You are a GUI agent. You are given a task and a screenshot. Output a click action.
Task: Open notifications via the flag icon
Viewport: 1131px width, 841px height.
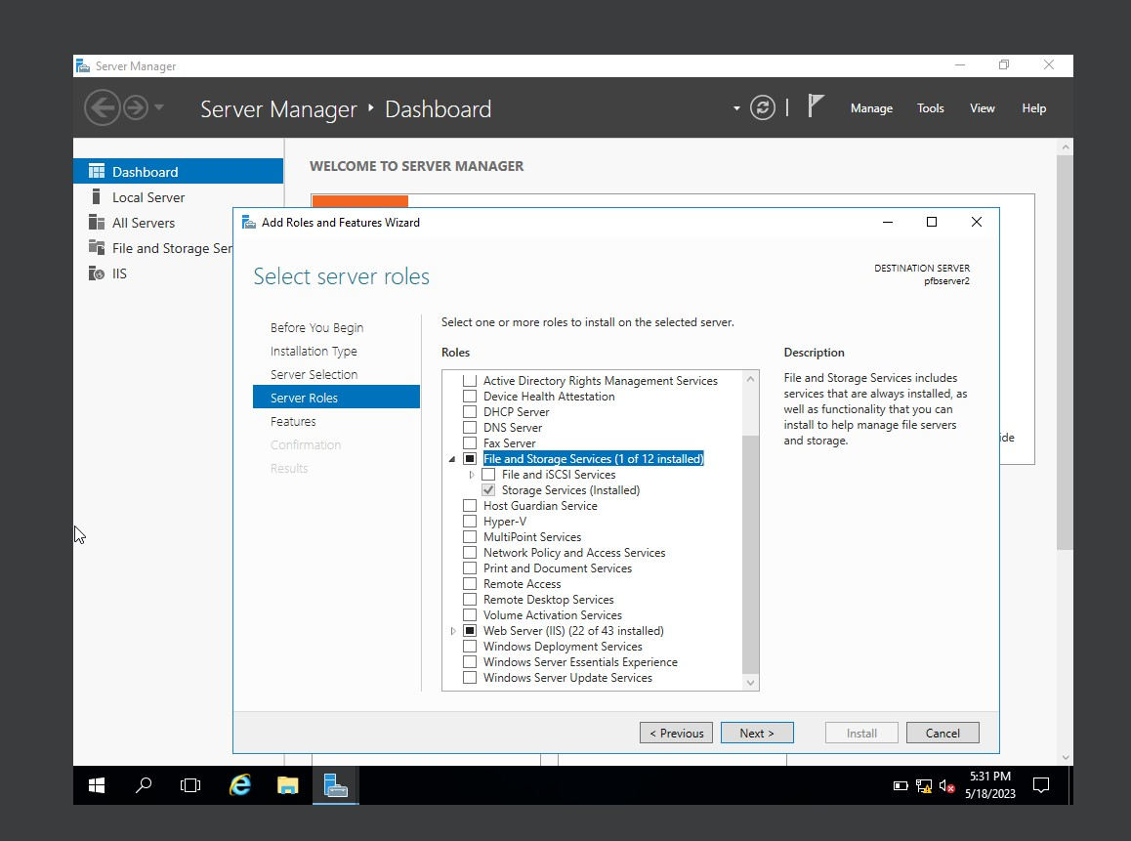tap(816, 105)
